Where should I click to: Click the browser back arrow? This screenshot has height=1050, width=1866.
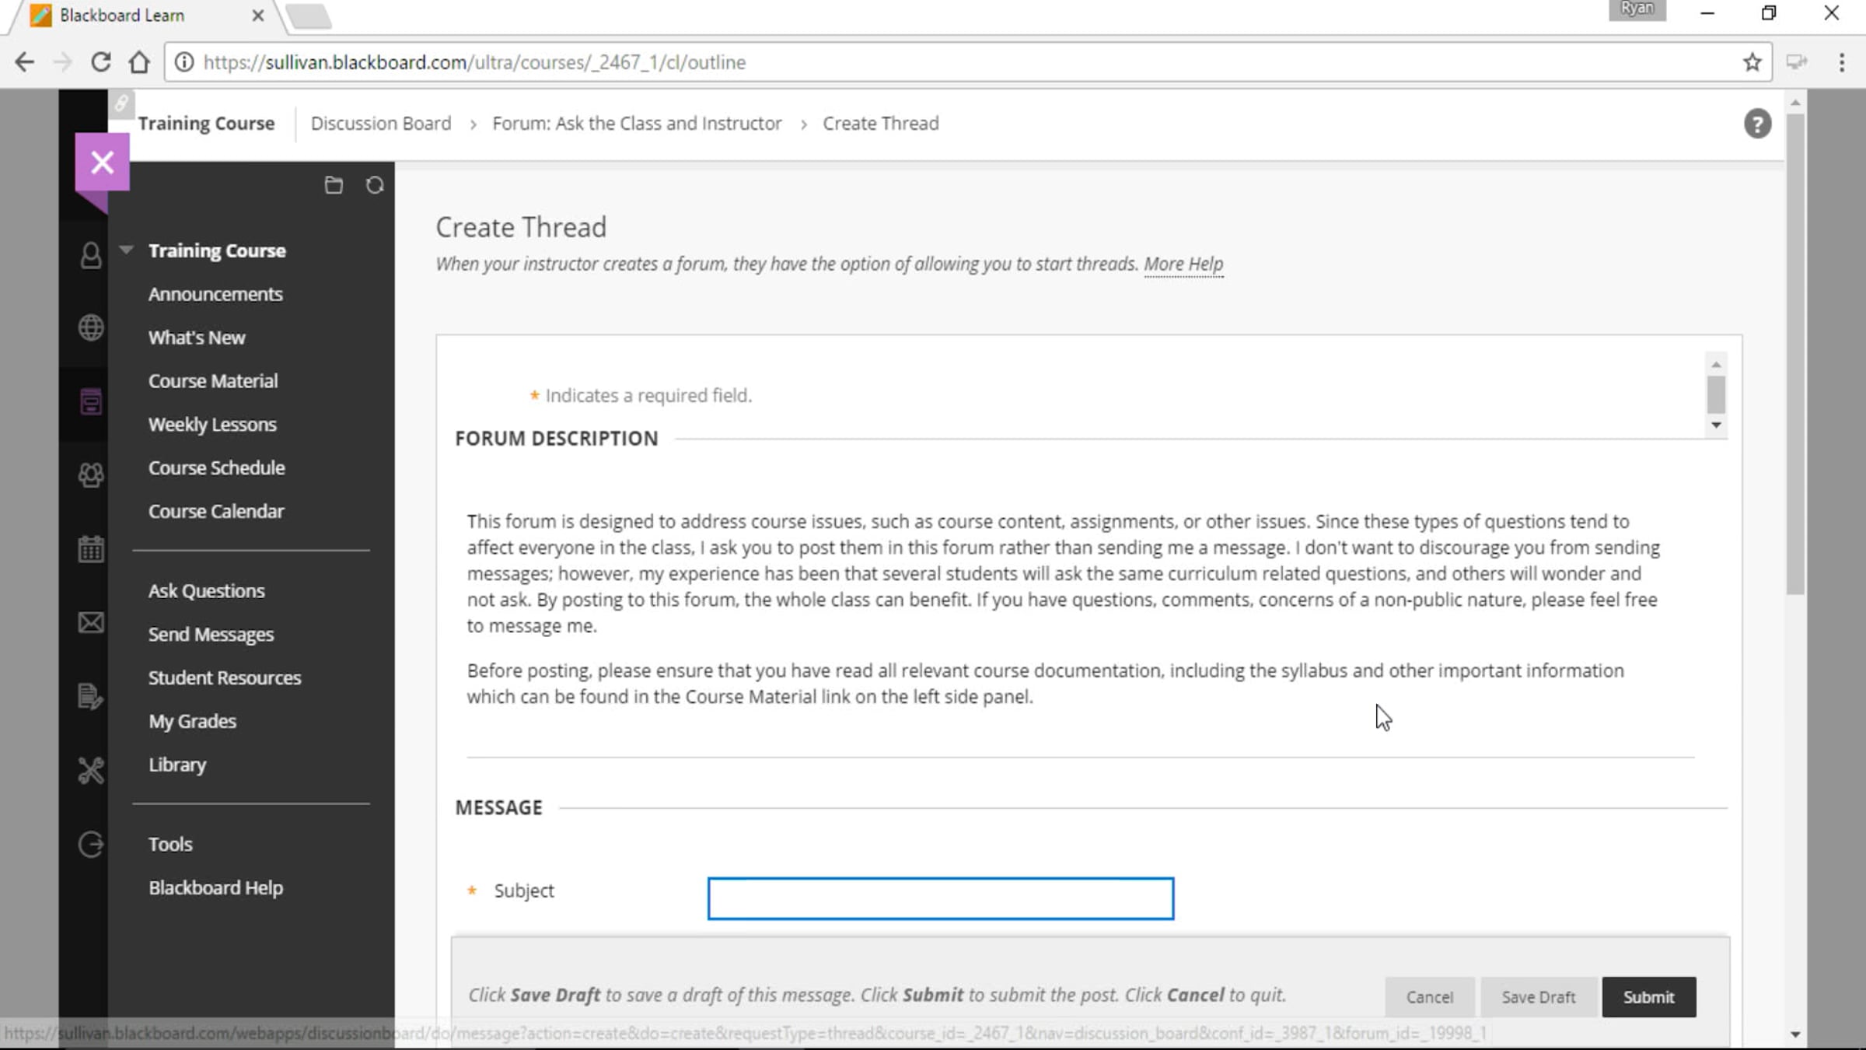tap(25, 62)
